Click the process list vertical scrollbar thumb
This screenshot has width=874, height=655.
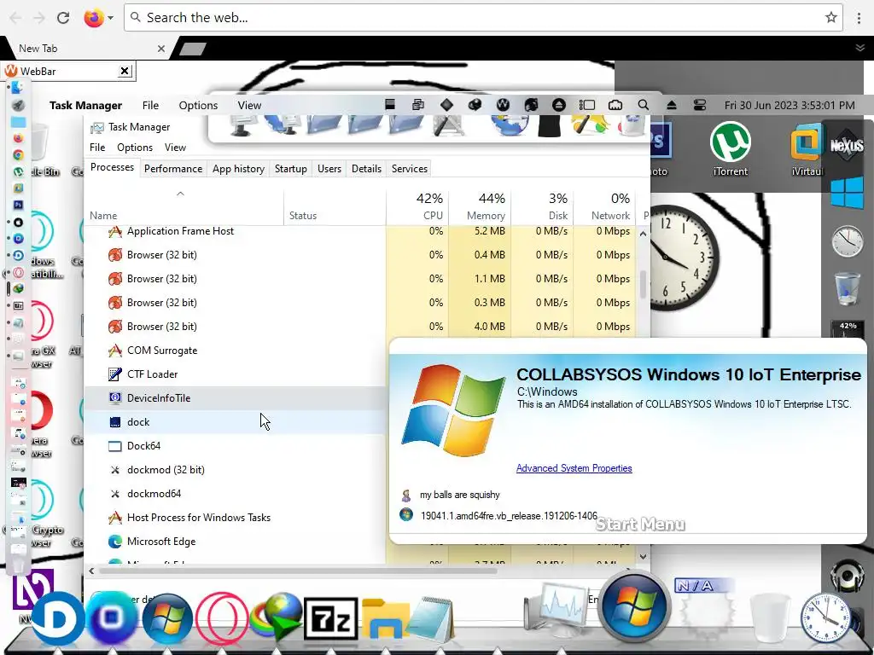pyautogui.click(x=643, y=285)
